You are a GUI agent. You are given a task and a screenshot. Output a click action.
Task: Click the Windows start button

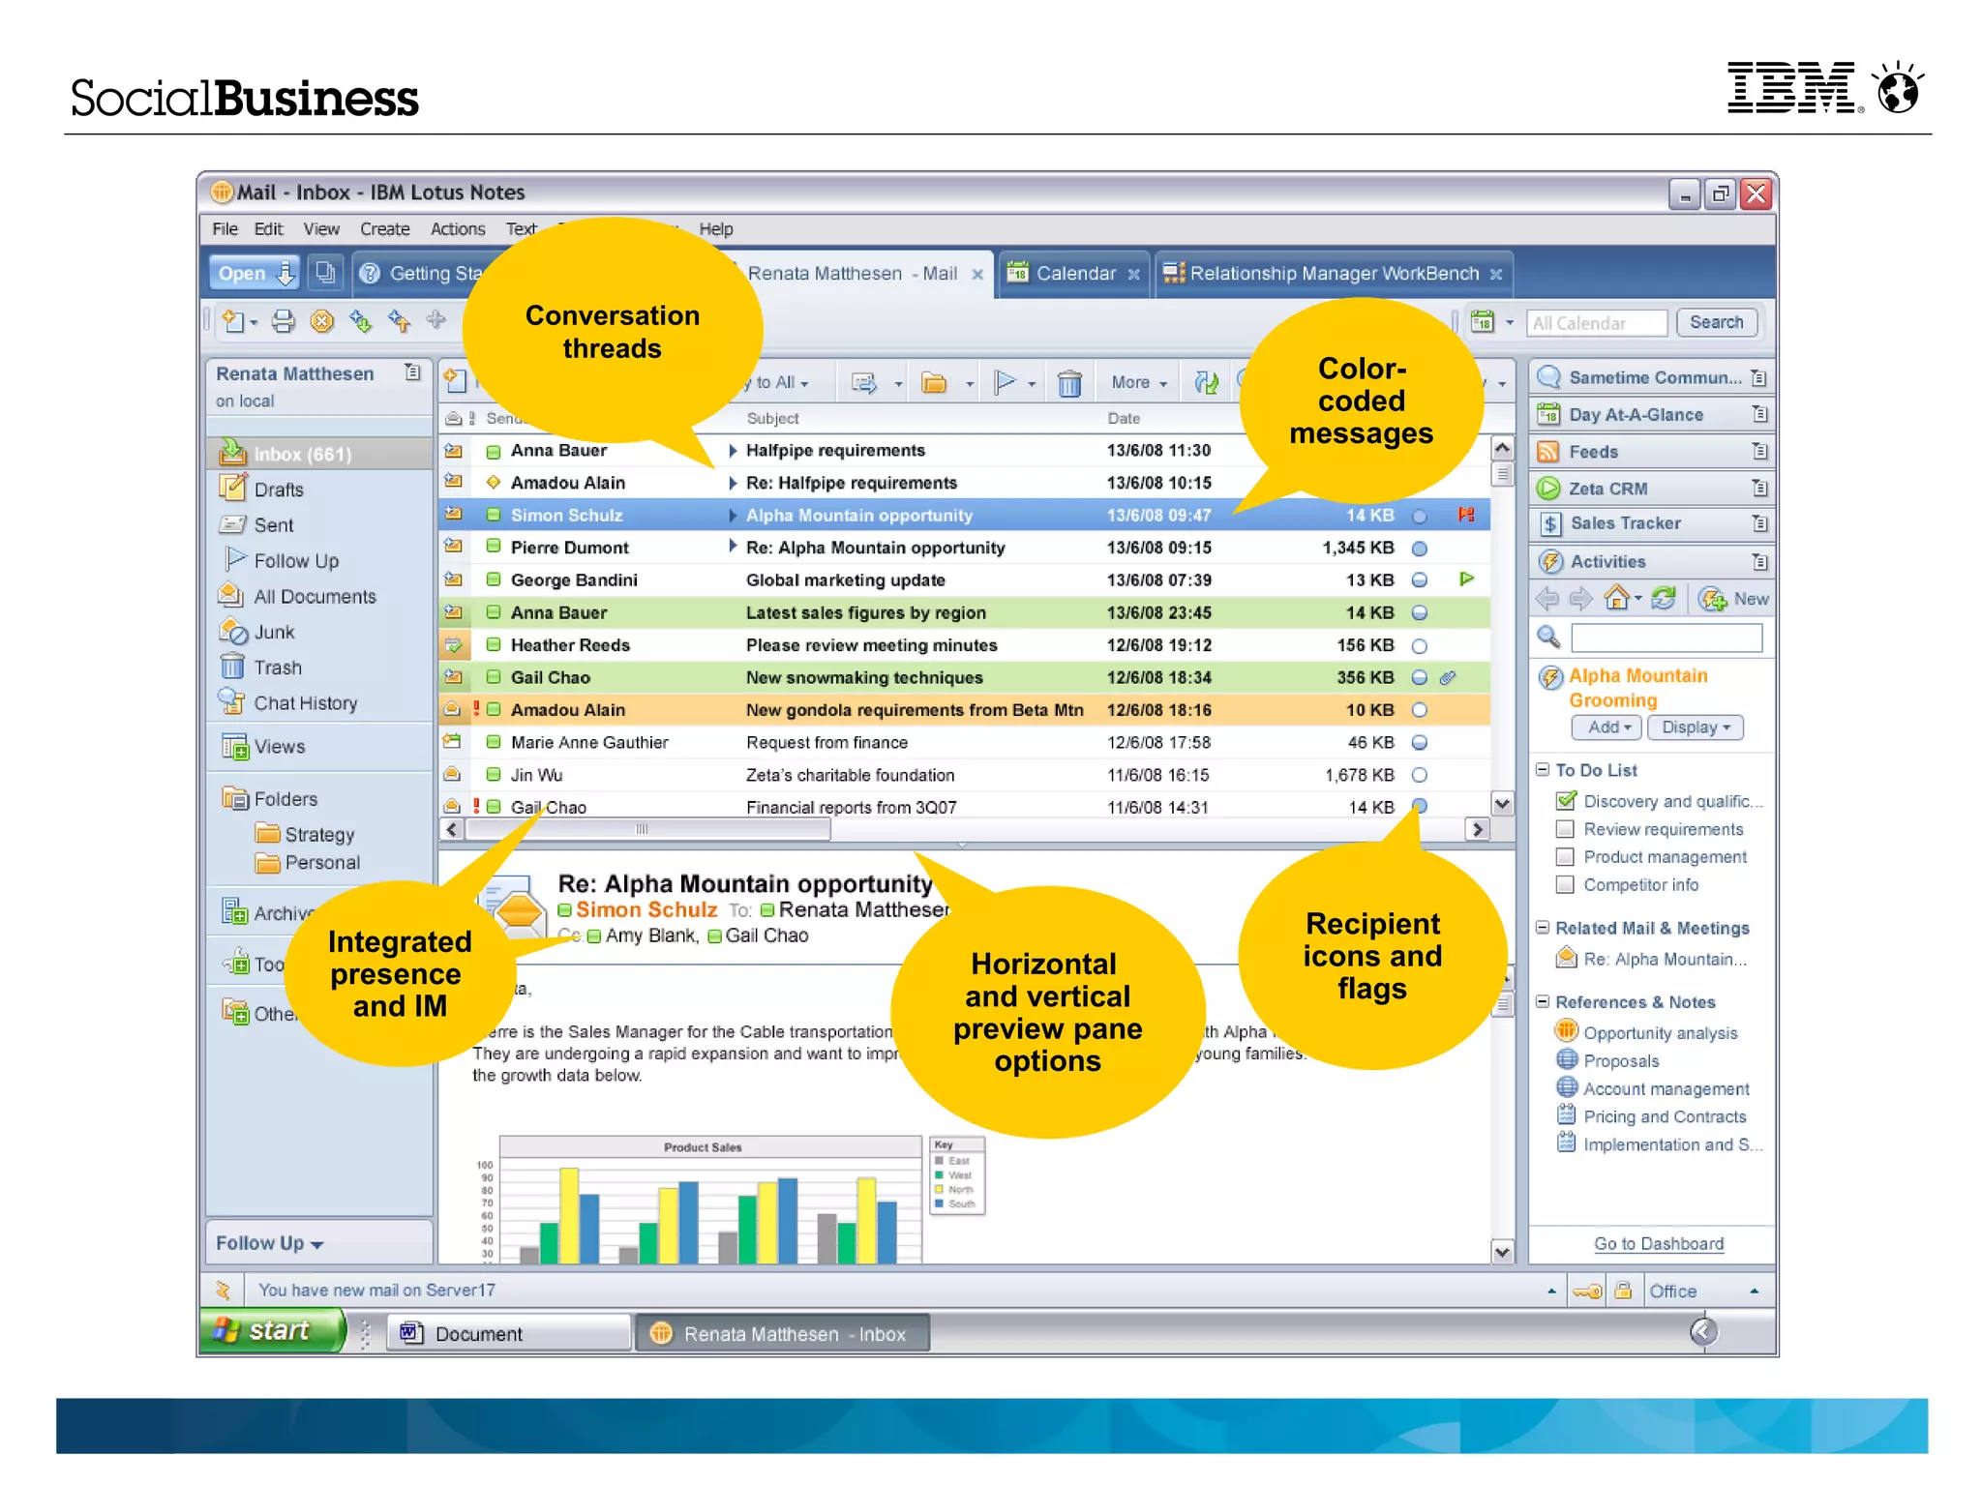coord(272,1331)
